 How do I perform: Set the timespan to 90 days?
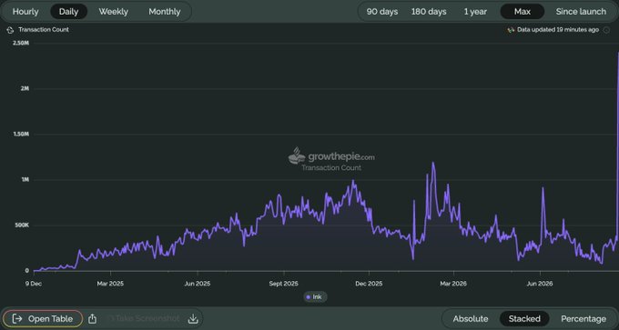click(x=382, y=12)
